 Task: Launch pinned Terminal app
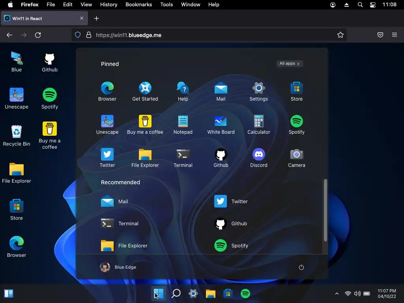tap(183, 158)
